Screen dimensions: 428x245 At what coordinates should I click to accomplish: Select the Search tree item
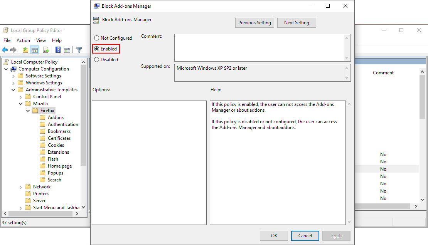click(55, 180)
